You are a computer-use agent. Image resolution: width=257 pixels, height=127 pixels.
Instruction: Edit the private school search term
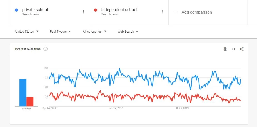pos(35,10)
